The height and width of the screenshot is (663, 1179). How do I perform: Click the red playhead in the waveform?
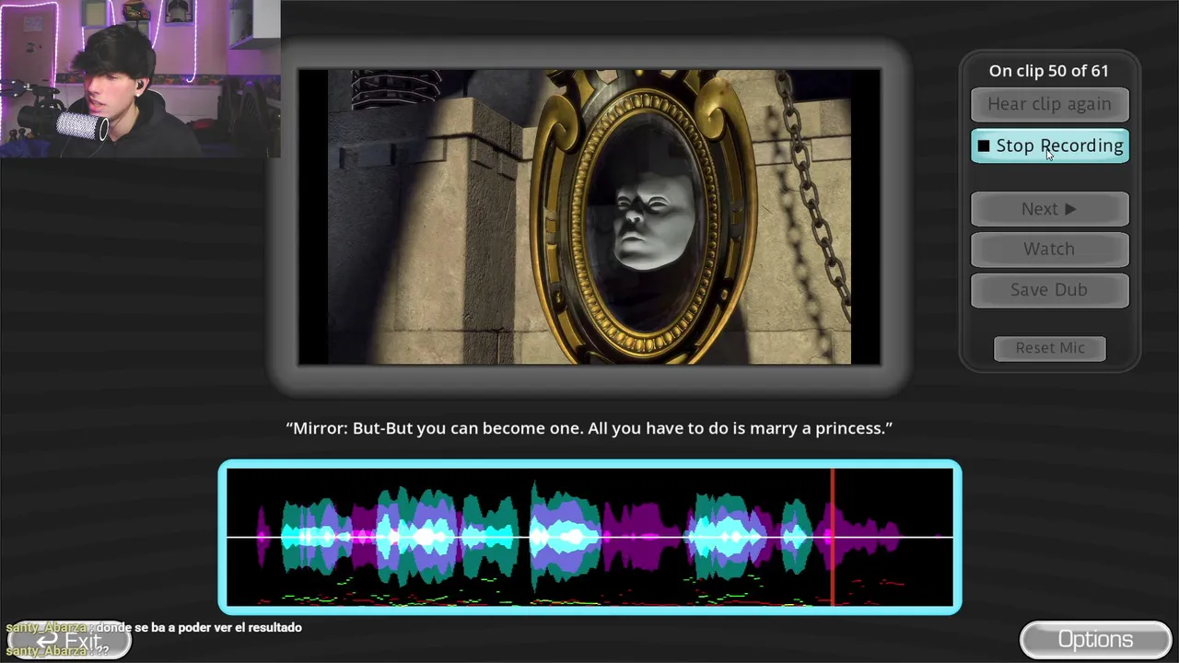click(x=833, y=537)
